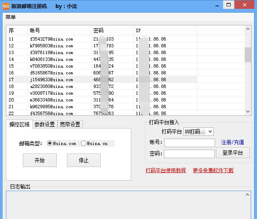Switch to the 操控区域 tab
257x219 pixels.
pos(19,125)
